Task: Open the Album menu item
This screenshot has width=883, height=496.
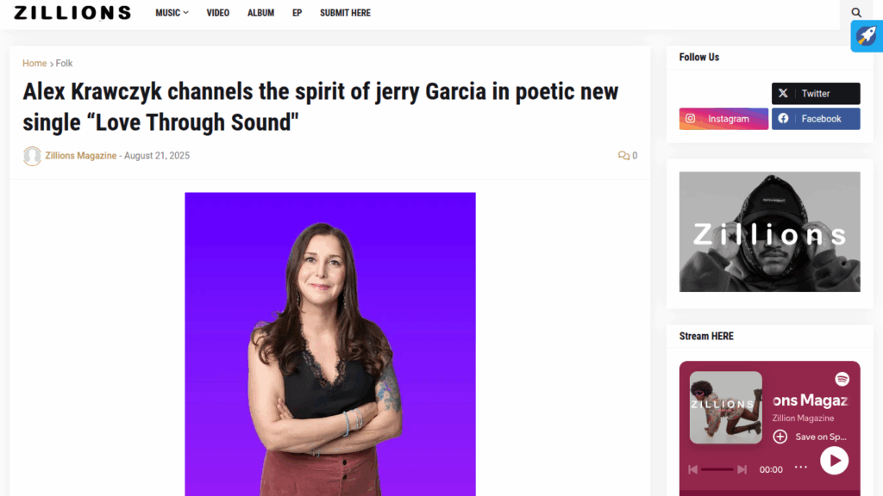Action: point(260,13)
